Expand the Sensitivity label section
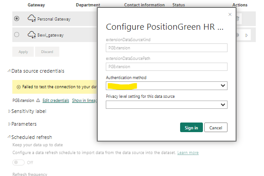This screenshot has width=264, height=176. (9, 111)
